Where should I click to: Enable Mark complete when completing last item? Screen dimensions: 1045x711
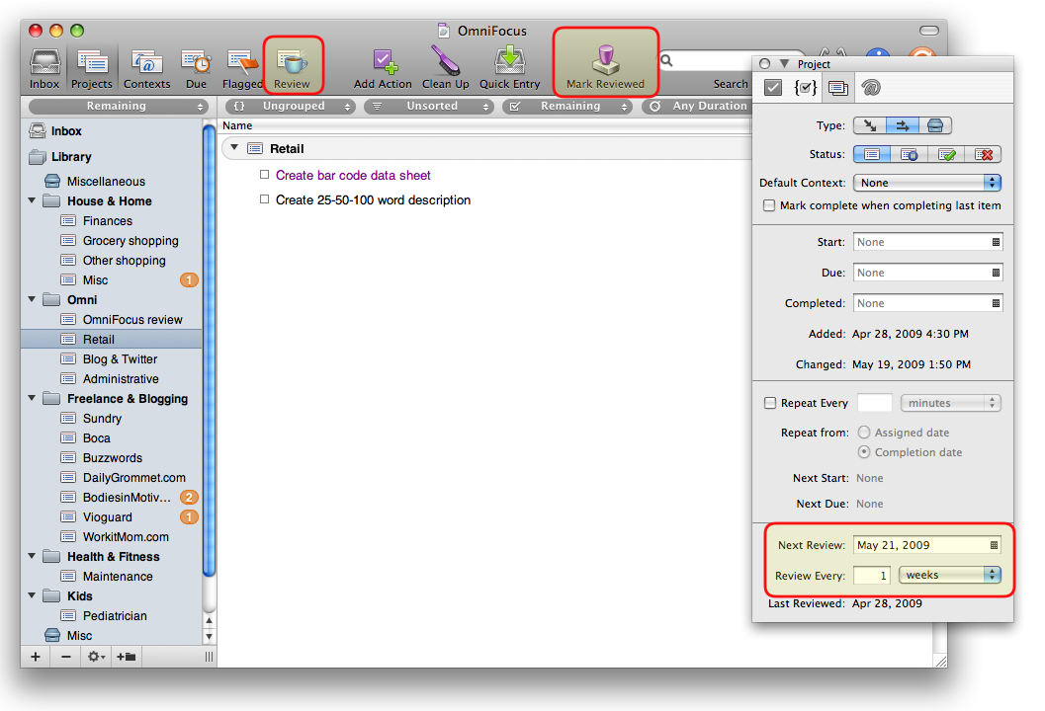point(769,205)
